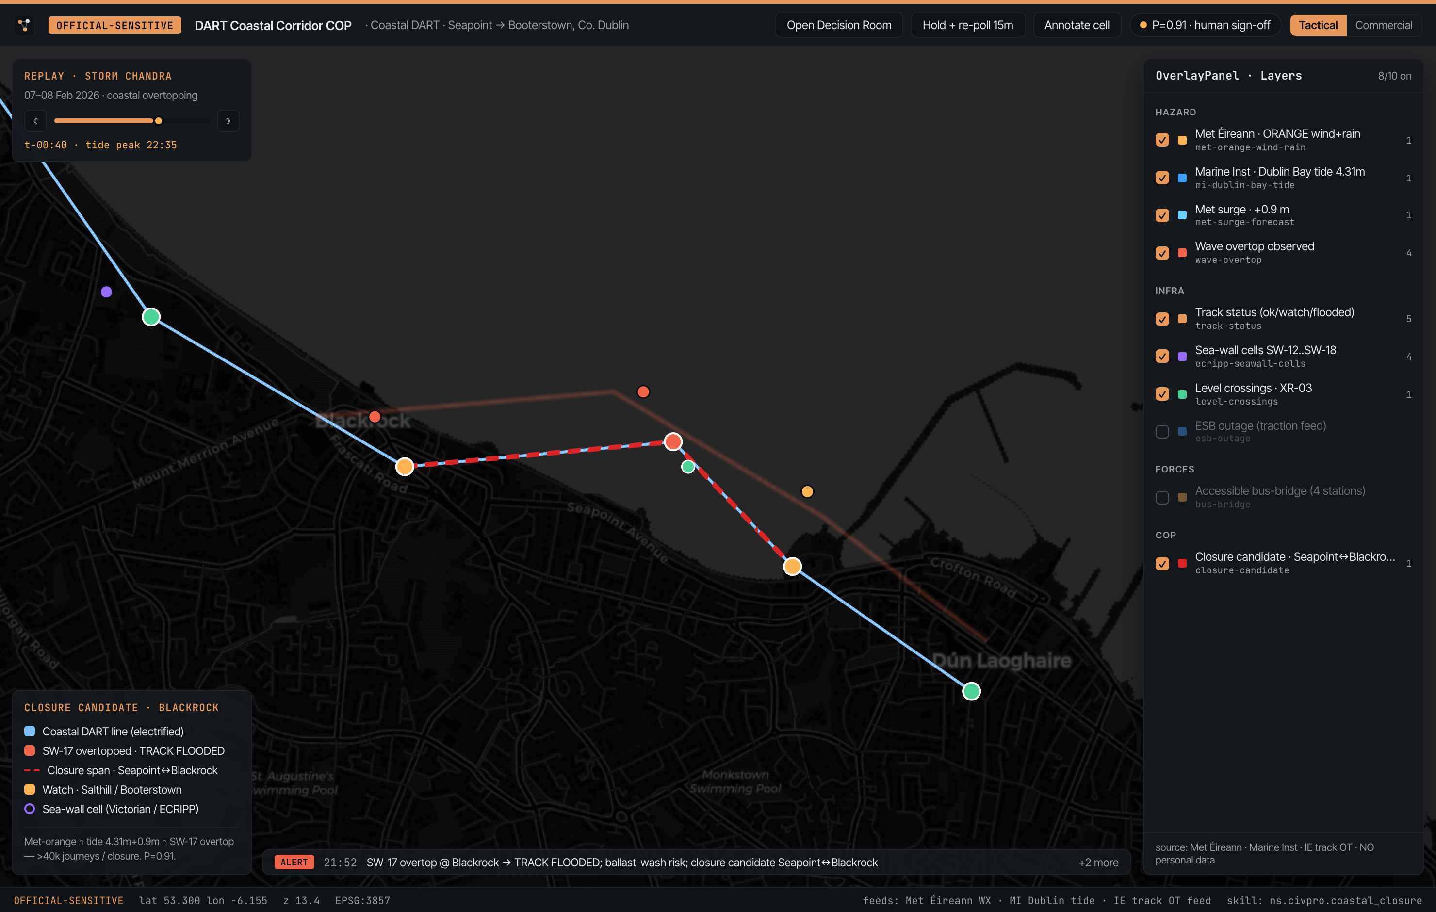
Task: Enable ESB outage traction feed layer
Action: click(x=1162, y=432)
